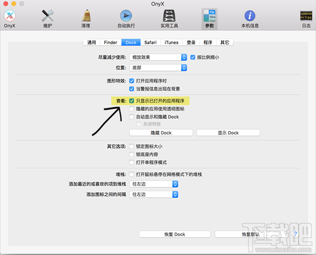Click the help question mark button
316x255 pixels.
[295, 234]
